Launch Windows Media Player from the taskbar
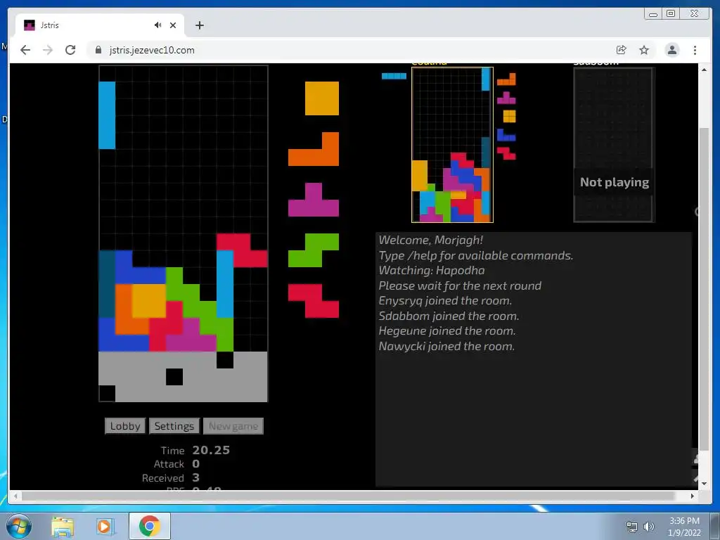This screenshot has width=720, height=540. coord(105,526)
